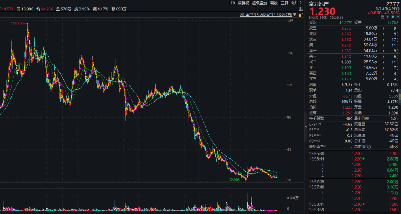Open chart settings gear icon
Screen dimensions: 401x214
[294, 3]
